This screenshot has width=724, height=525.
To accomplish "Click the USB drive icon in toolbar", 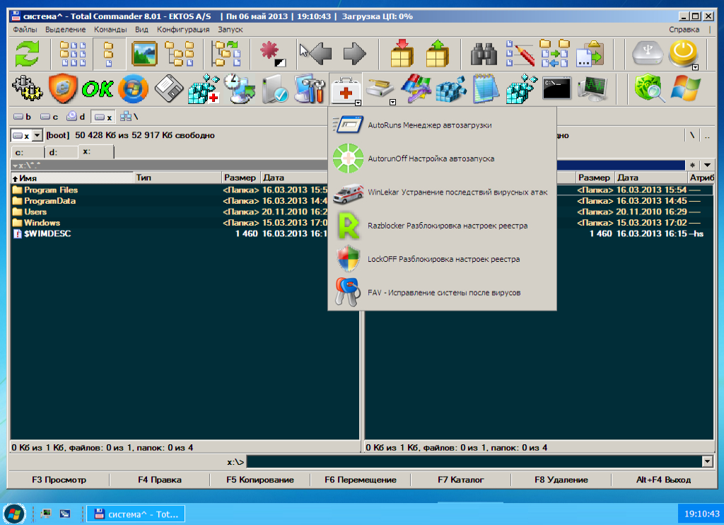I will tap(648, 54).
